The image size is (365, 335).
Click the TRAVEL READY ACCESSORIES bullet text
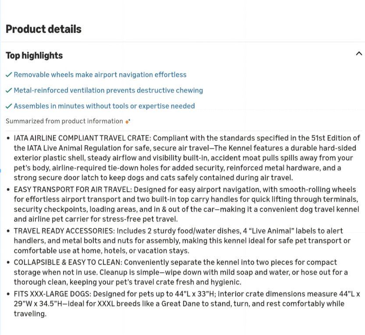pos(182,241)
